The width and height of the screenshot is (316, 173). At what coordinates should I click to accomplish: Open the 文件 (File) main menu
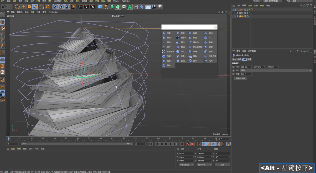(2, 1)
